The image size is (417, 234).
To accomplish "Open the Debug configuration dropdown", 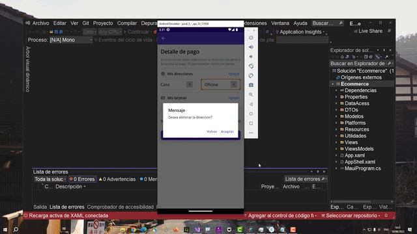I will [x=90, y=32].
